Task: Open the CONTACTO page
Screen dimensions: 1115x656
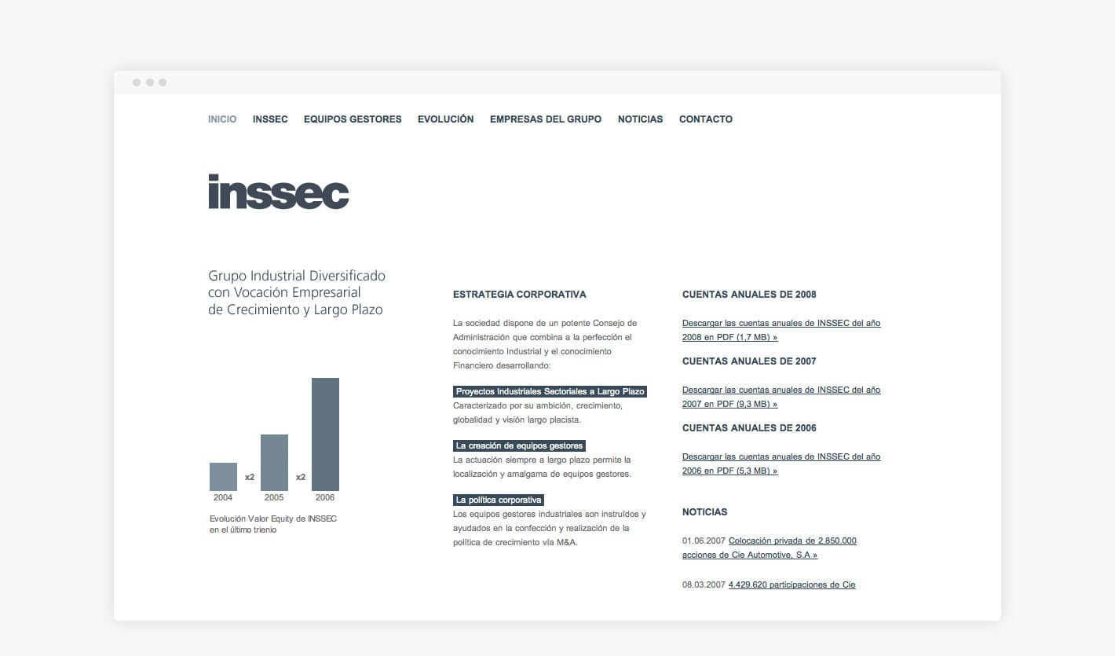Action: (x=705, y=119)
